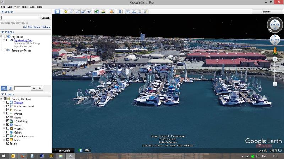Click the Email envelope toolbar icon

(x=128, y=12)
